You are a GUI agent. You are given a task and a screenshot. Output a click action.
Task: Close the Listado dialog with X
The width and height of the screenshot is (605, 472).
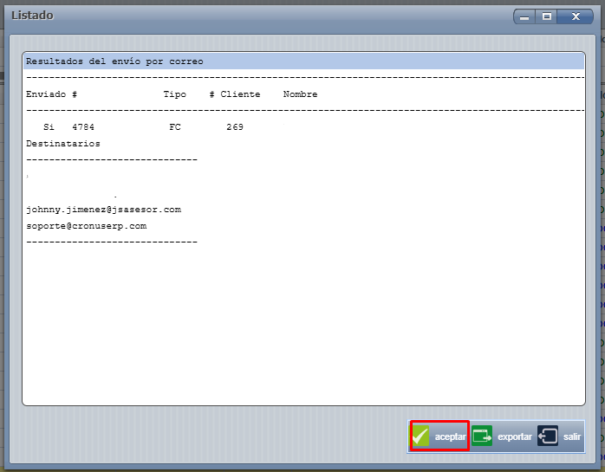click(x=575, y=16)
